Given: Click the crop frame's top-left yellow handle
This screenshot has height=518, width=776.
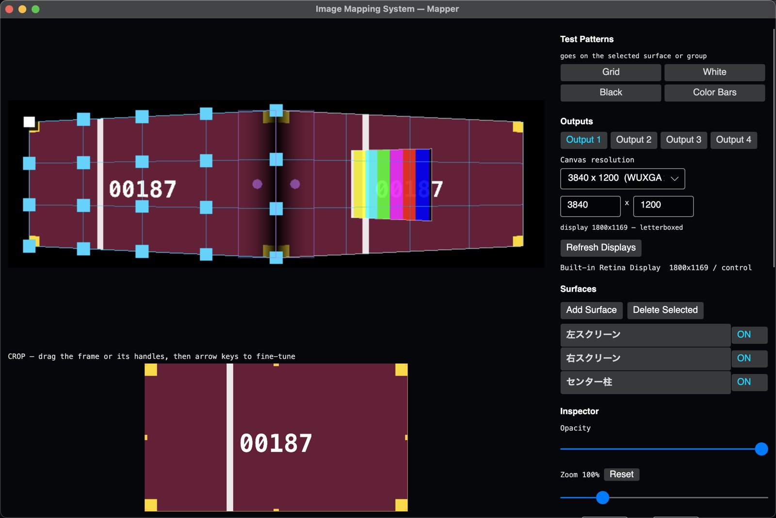Looking at the screenshot, I should (x=151, y=370).
